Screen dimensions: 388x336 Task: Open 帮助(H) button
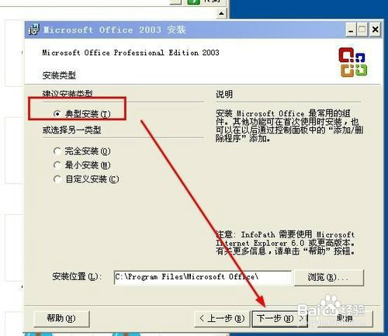click(61, 318)
